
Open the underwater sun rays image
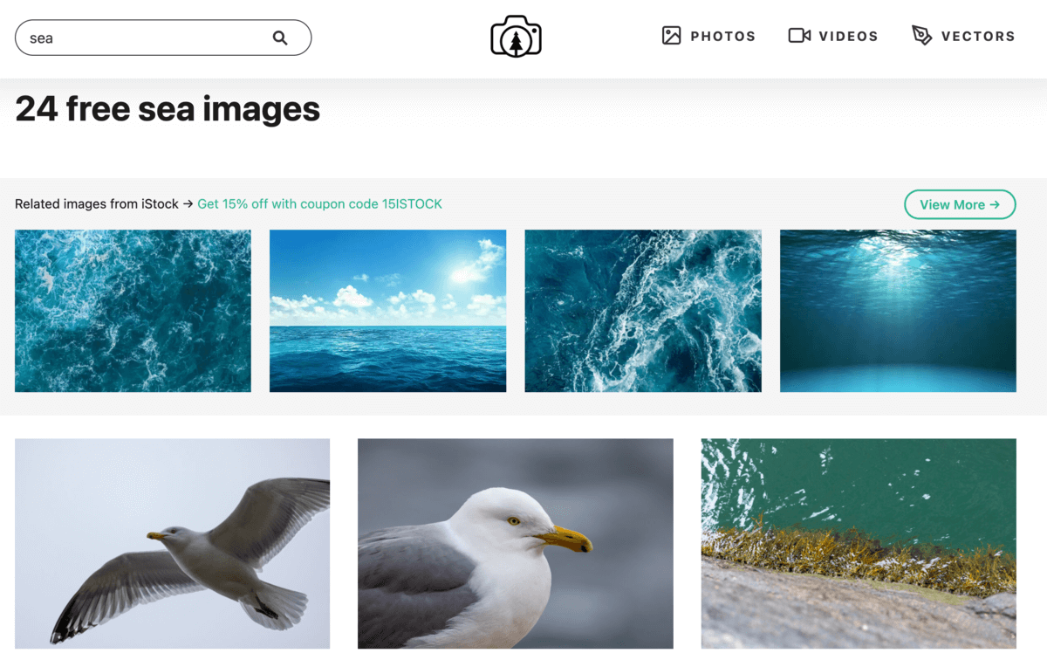tap(898, 311)
